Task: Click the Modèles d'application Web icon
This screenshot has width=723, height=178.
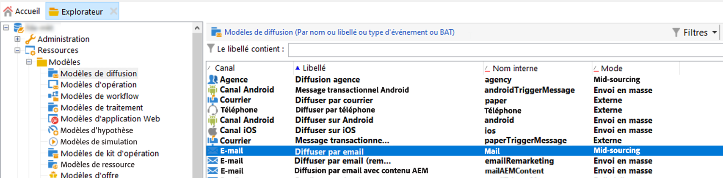Action: [53, 119]
